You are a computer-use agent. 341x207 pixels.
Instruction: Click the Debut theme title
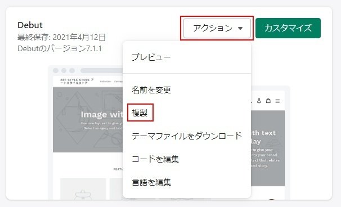[x=30, y=25]
